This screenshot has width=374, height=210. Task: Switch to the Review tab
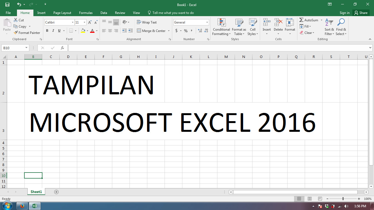[120, 13]
